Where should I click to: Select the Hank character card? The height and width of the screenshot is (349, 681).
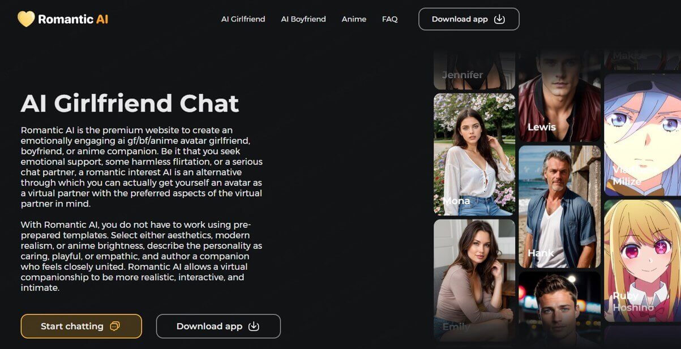(x=560, y=206)
